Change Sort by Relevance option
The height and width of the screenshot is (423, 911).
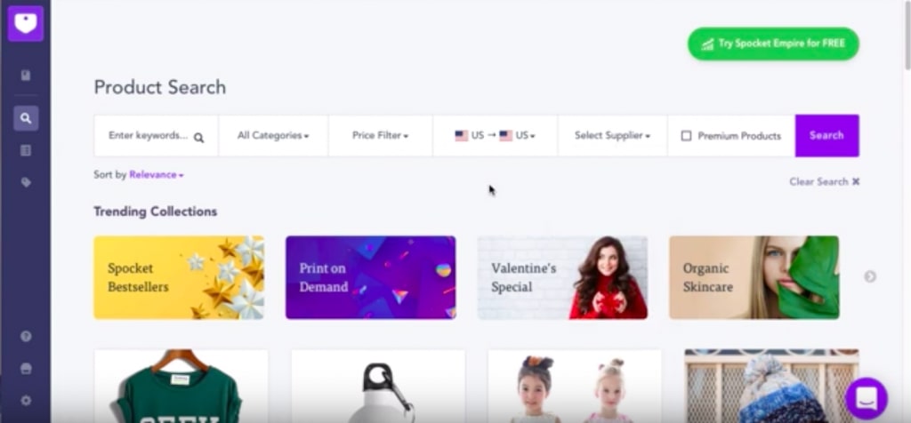coord(157,175)
